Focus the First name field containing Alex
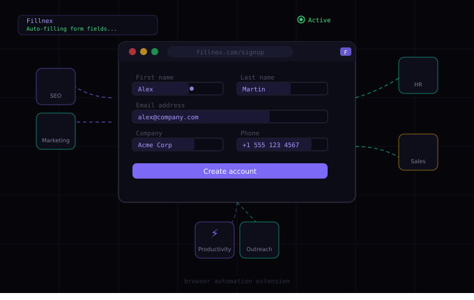Image resolution: width=474 pixels, height=300 pixels. (x=178, y=89)
